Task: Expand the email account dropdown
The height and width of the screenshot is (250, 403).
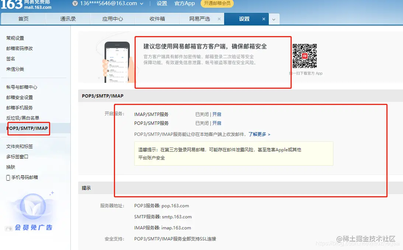Action: point(141,4)
